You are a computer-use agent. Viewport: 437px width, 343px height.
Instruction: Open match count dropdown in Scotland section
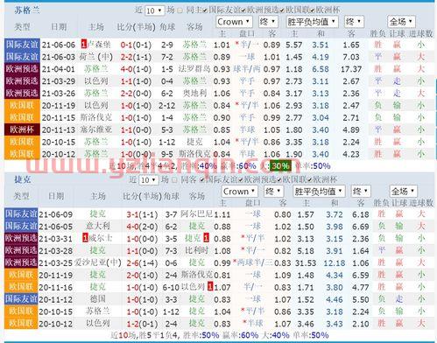click(x=154, y=10)
